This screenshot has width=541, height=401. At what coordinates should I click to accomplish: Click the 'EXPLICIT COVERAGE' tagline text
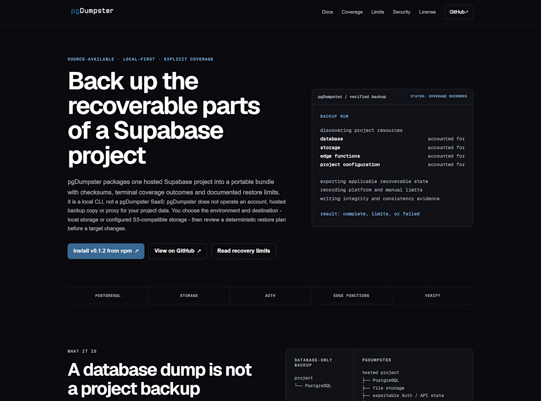(x=188, y=60)
